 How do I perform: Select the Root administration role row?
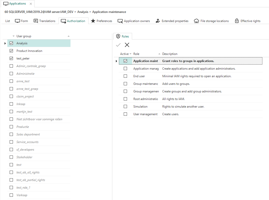(146, 99)
